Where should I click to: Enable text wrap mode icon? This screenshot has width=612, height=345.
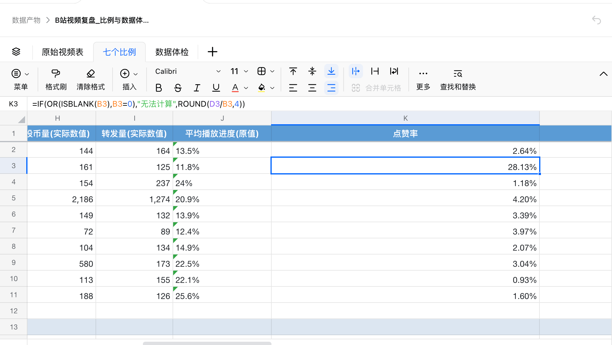coord(394,71)
